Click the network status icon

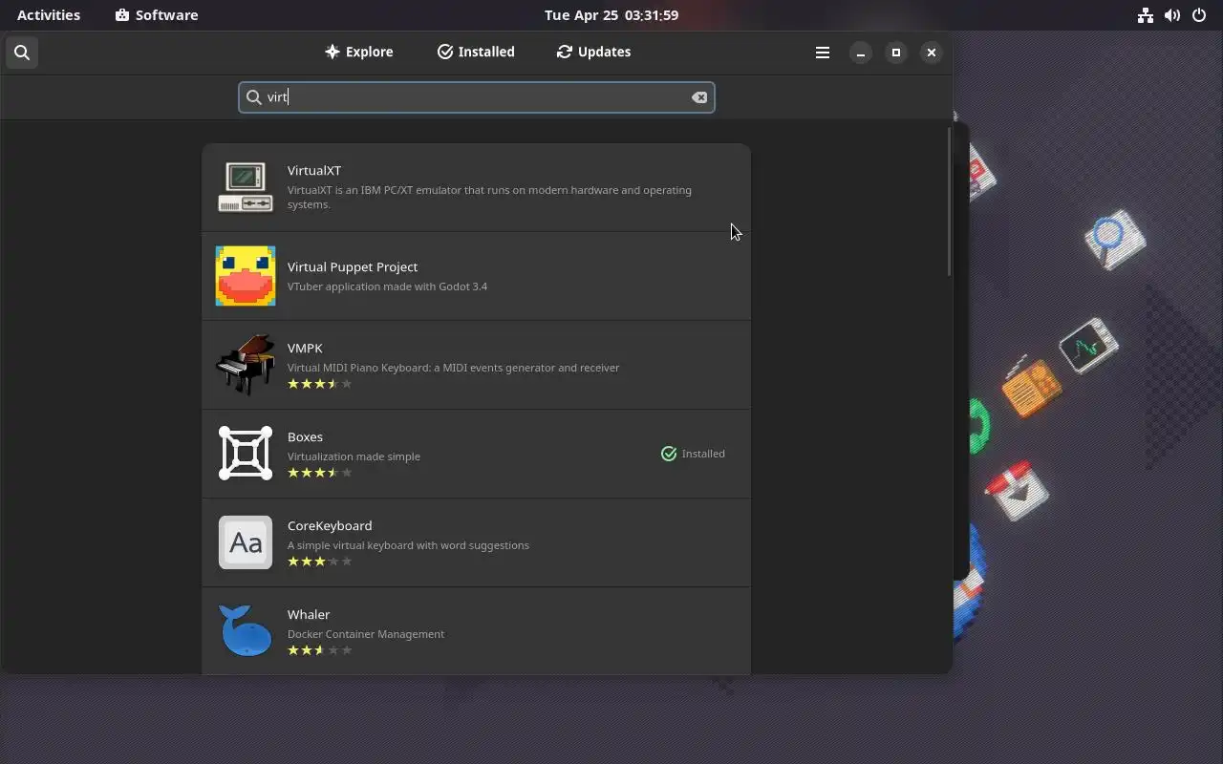pyautogui.click(x=1146, y=15)
